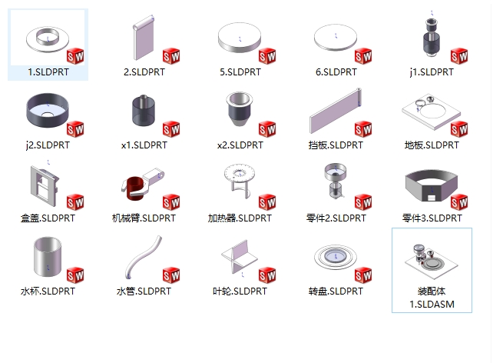This screenshot has width=493, height=363.
Task: Select the j1.SLDPRT part file
Action: pos(432,45)
